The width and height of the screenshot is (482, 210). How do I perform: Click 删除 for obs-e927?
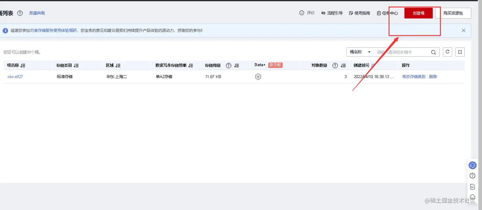pyautogui.click(x=433, y=77)
